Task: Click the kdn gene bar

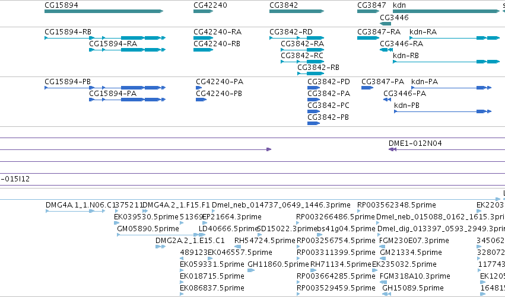Action: tap(446, 11)
